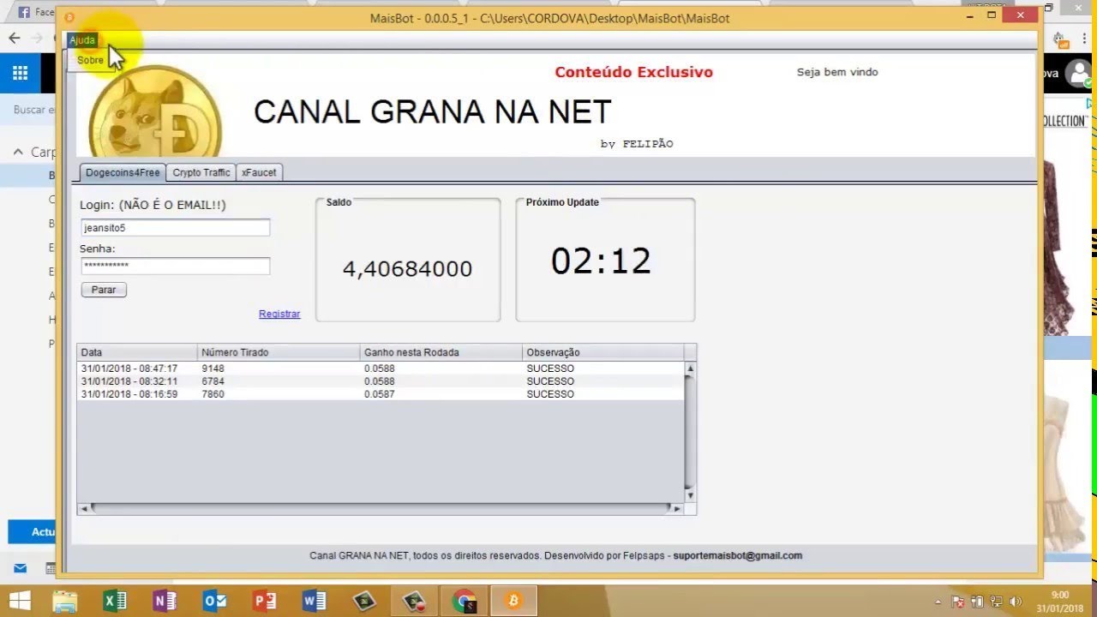Screen dimensions: 1097x617
Task: Click the Saldo value 4,40684000
Action: click(407, 269)
